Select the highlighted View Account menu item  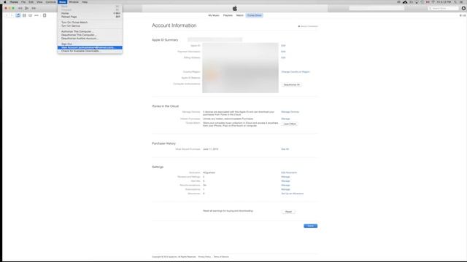pos(90,47)
